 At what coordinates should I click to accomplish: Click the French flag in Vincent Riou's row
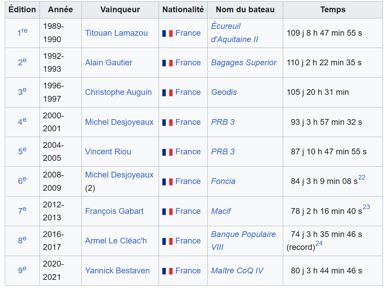coord(167,152)
